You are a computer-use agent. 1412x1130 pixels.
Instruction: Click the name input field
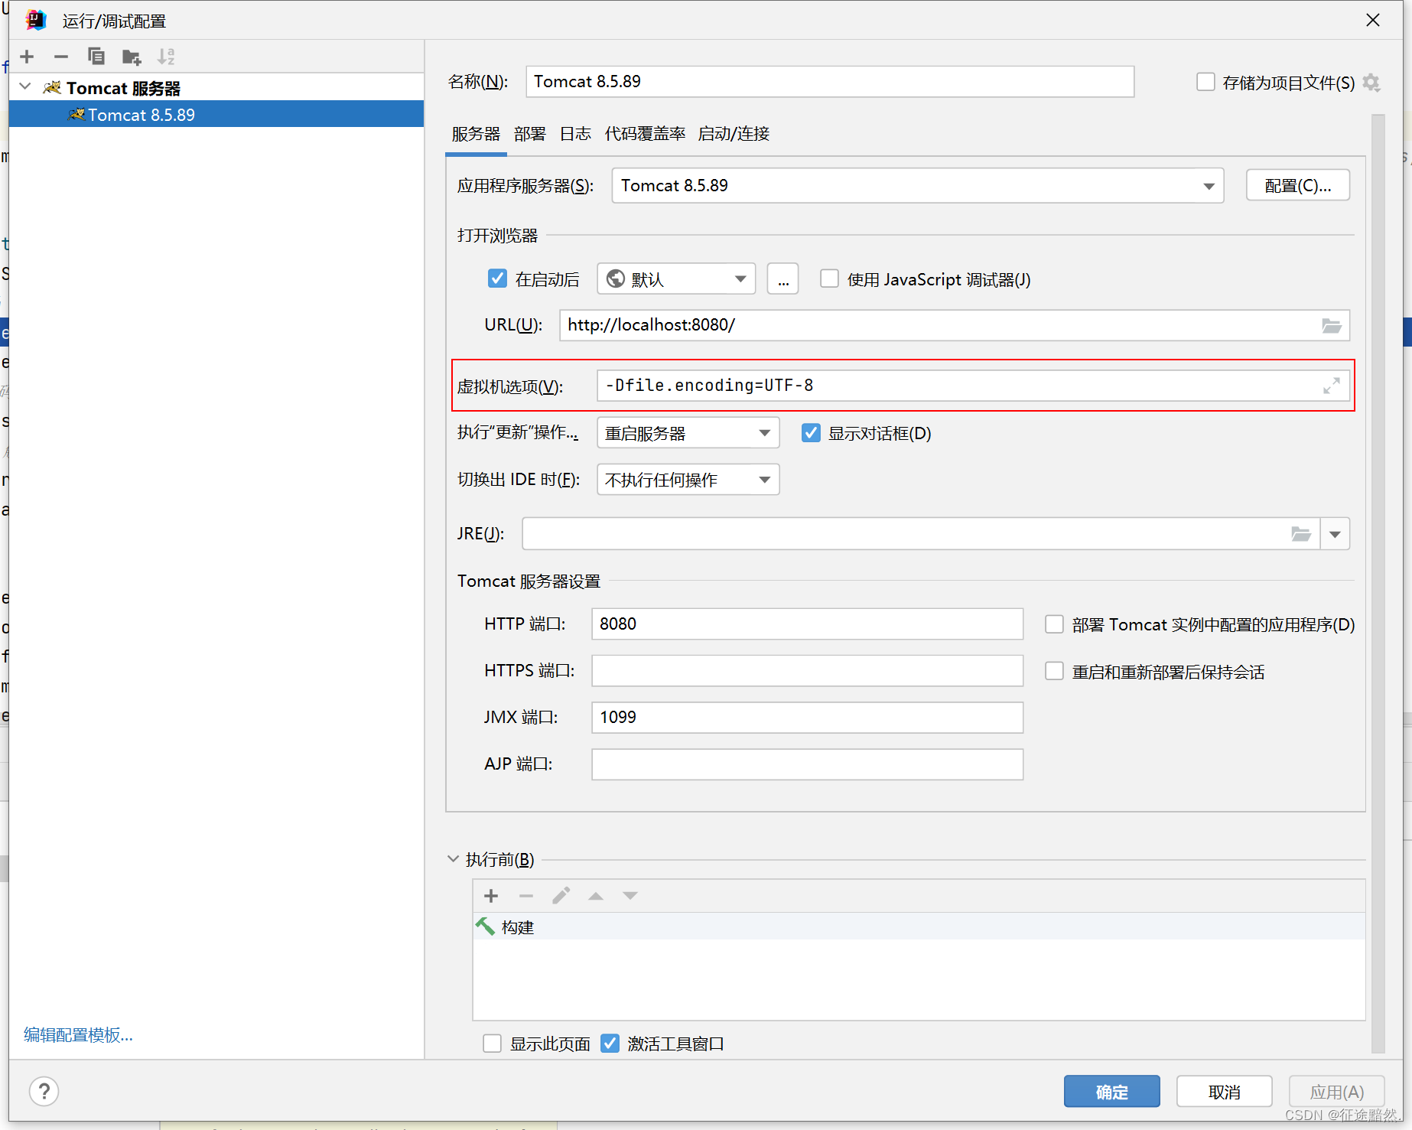coord(830,82)
